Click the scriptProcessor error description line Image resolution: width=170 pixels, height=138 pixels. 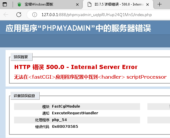pos(90,77)
